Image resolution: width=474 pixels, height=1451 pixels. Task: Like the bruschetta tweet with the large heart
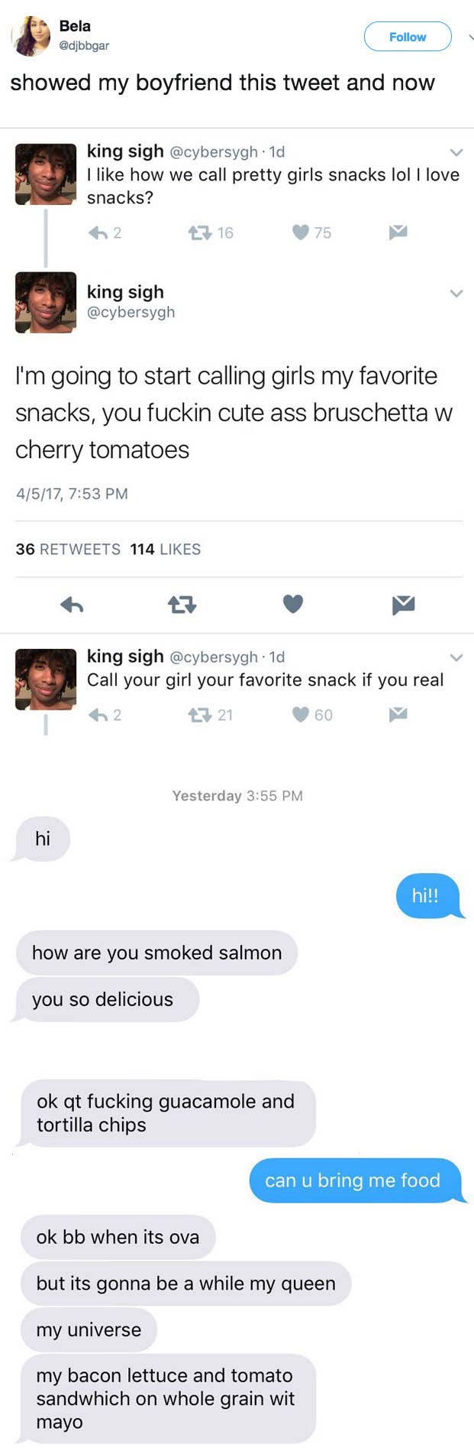(x=293, y=604)
